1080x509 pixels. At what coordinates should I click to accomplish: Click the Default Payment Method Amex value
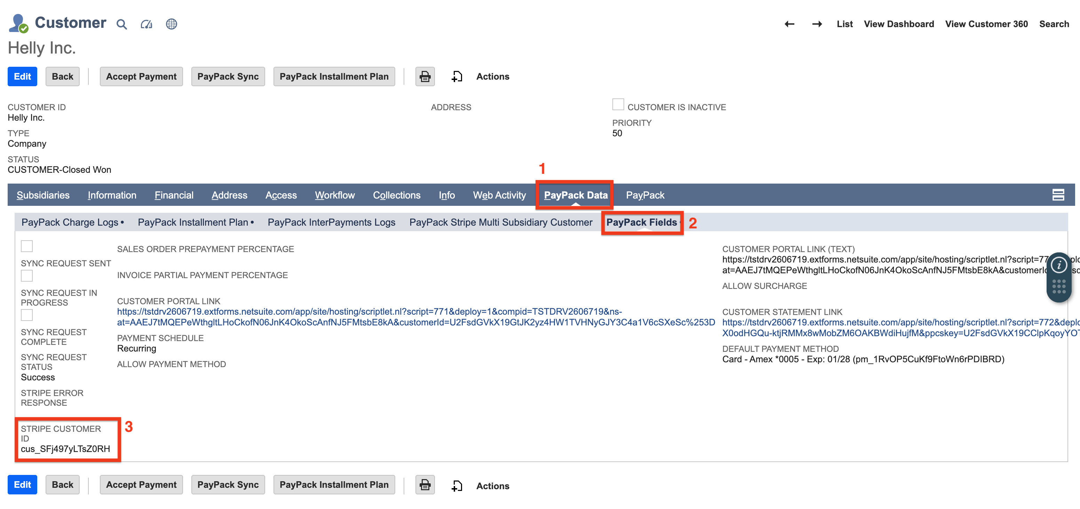(863, 359)
